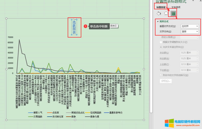This screenshot has height=129, width=202.
Task: Open the 垂直对齐方式 dropdown
Action: [190, 26]
